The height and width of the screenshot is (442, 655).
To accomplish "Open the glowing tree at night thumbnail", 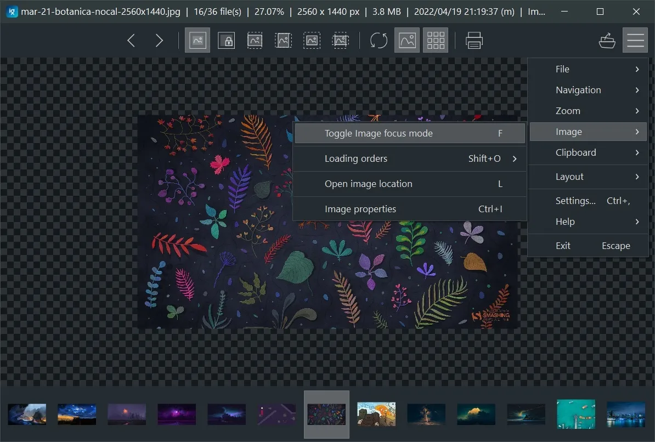I will click(426, 414).
